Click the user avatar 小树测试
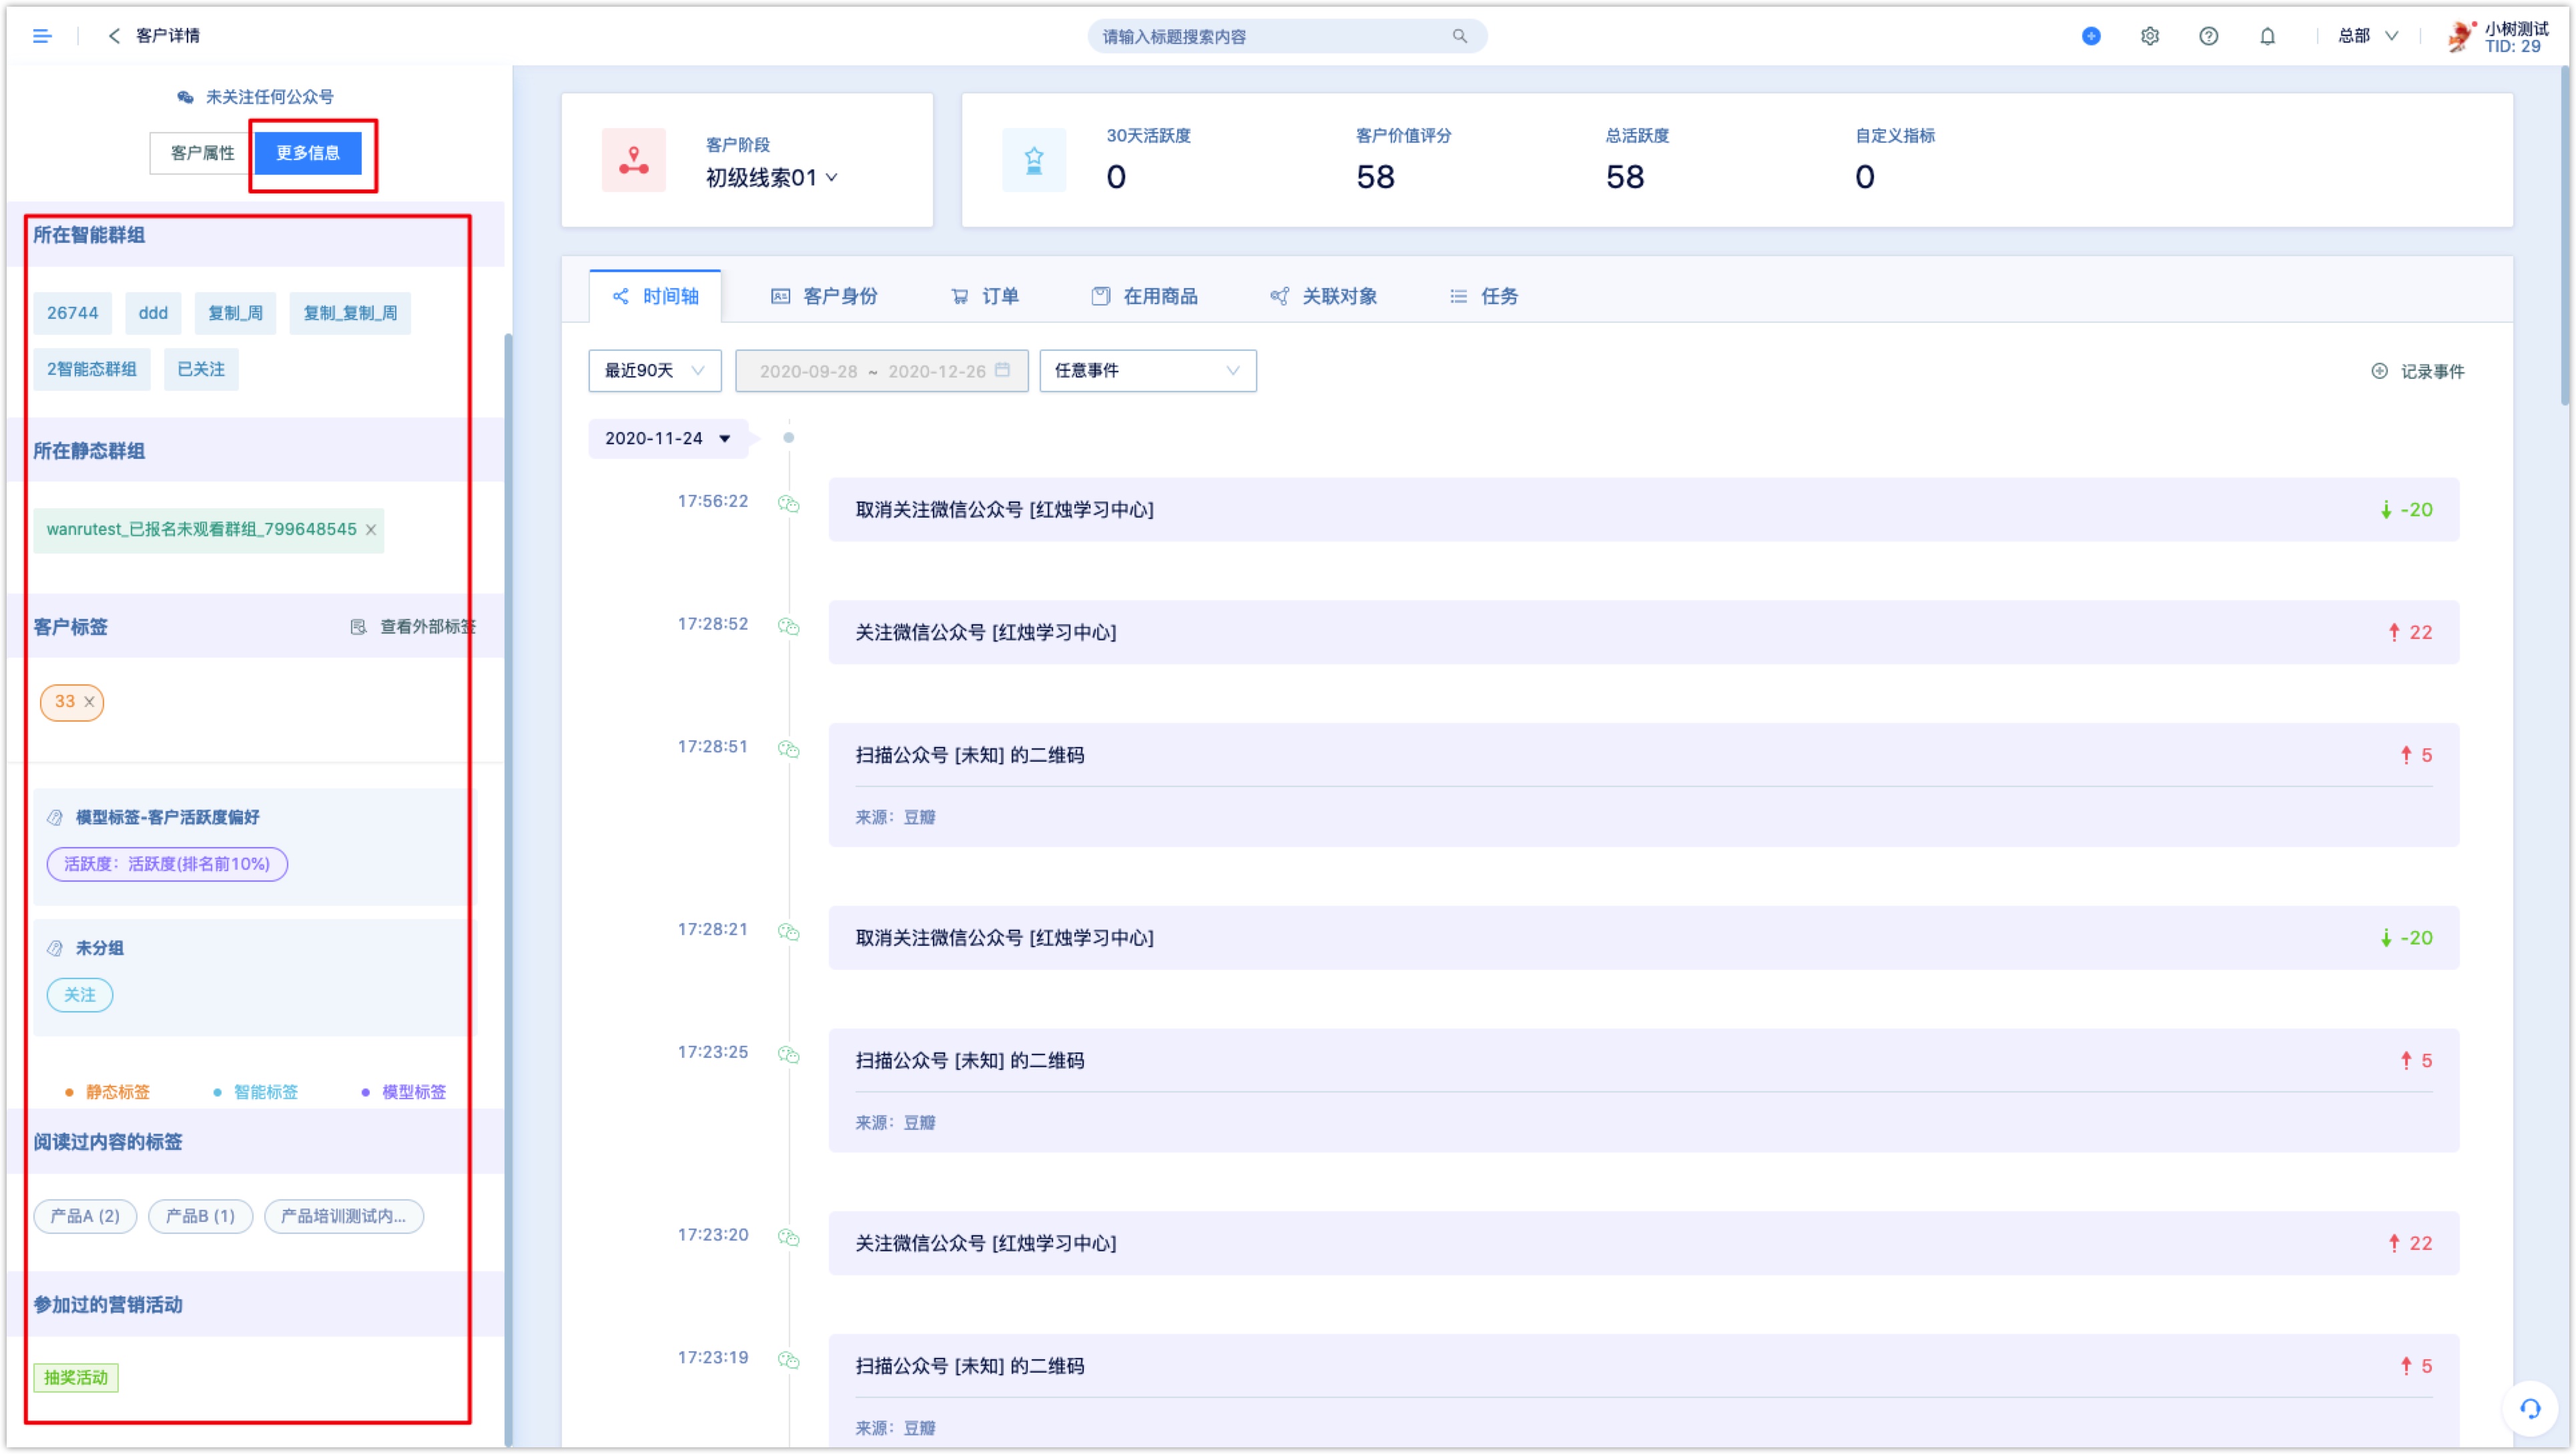Screen dimensions: 2576x1454 [x=2461, y=36]
